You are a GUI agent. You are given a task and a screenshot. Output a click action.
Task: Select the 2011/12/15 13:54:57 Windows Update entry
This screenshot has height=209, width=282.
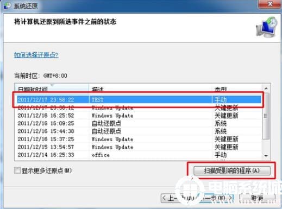(x=139, y=147)
